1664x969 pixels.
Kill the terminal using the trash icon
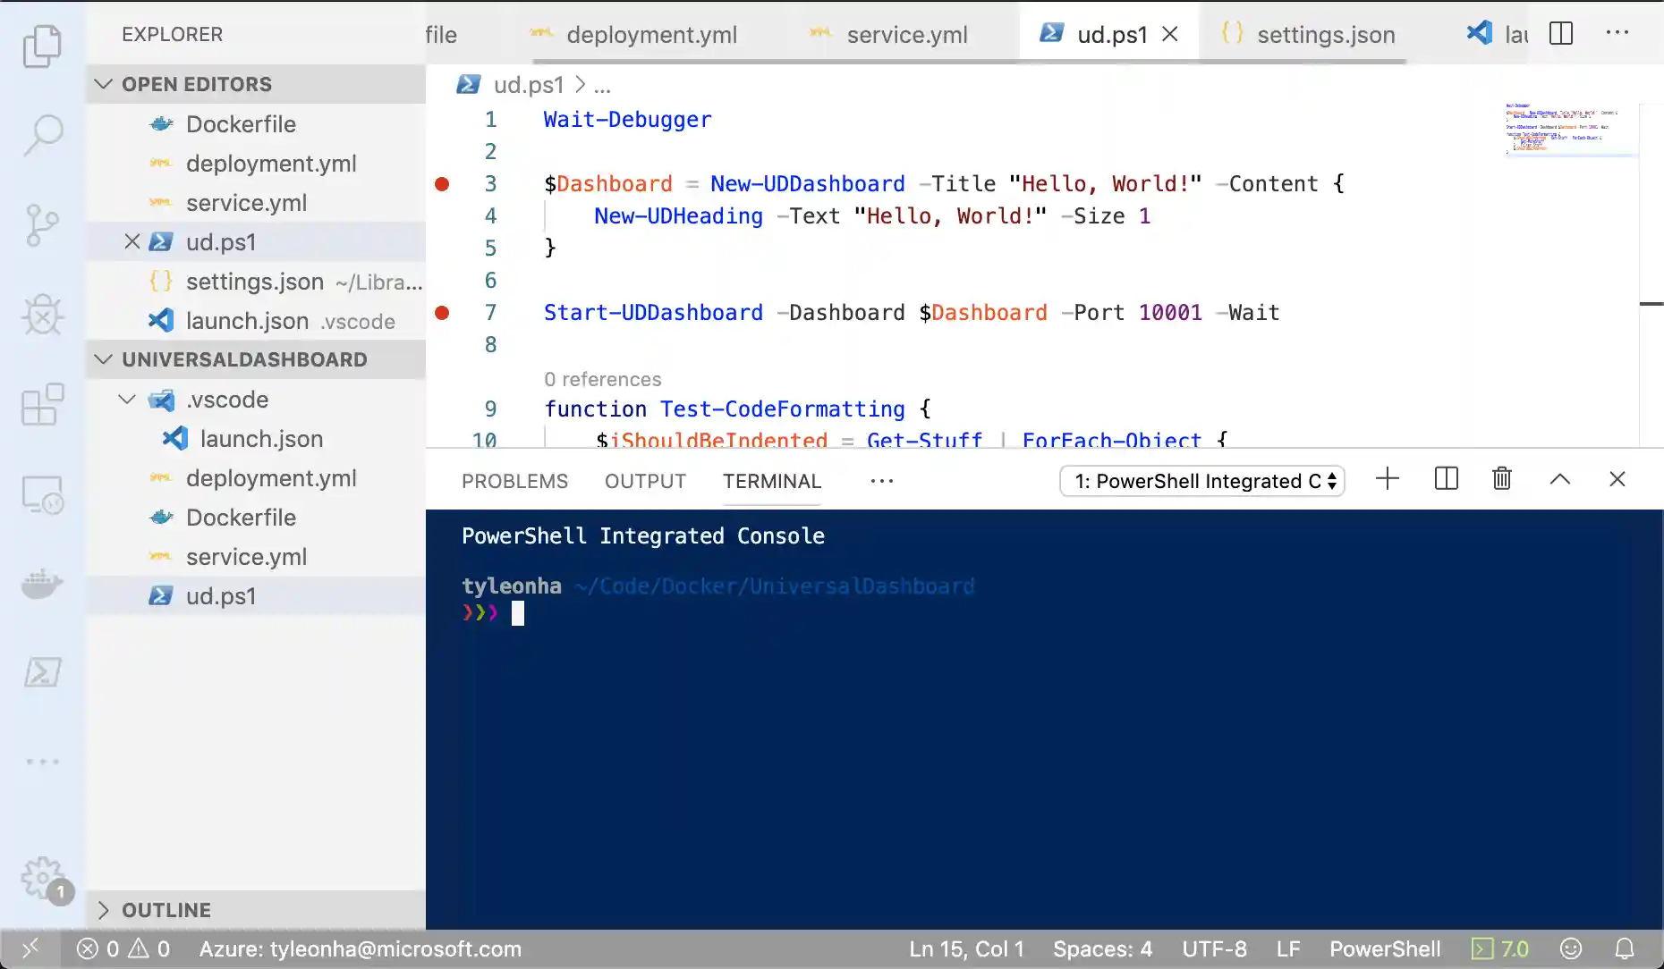(1501, 479)
